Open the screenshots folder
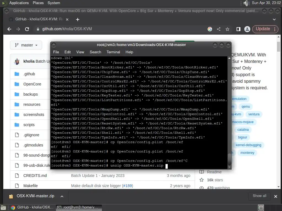Screen dimensions: 282x211 [34, 115]
